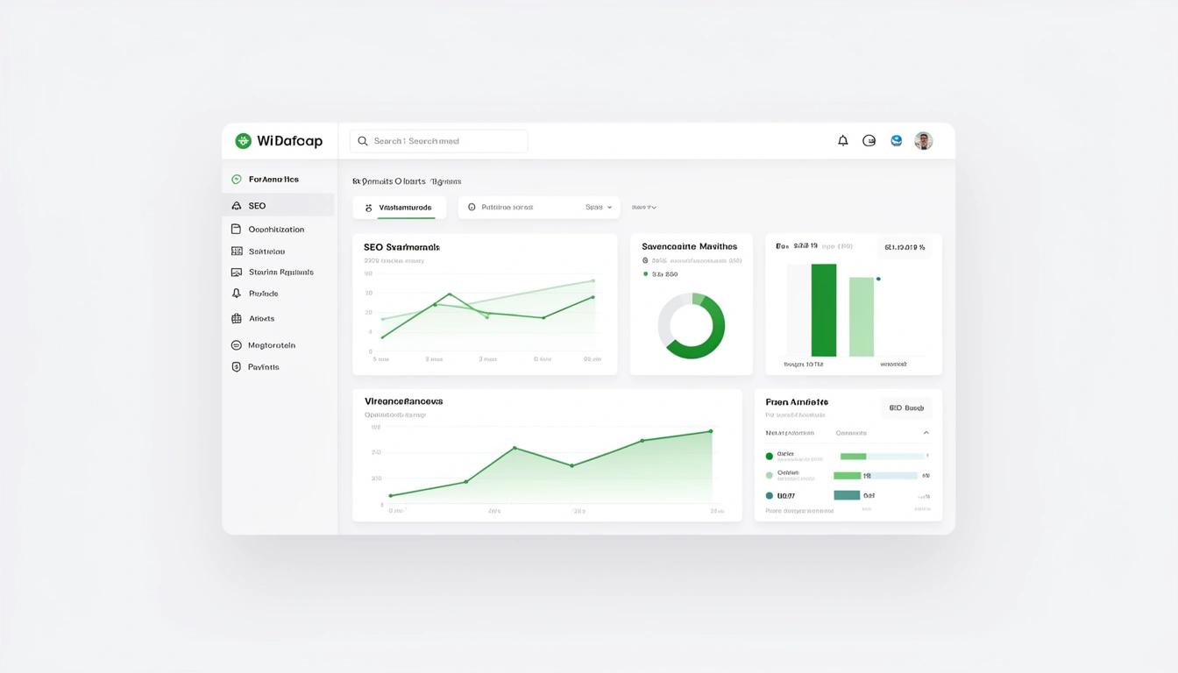
Task: Select the Vrishamurods tab
Action: coord(400,208)
